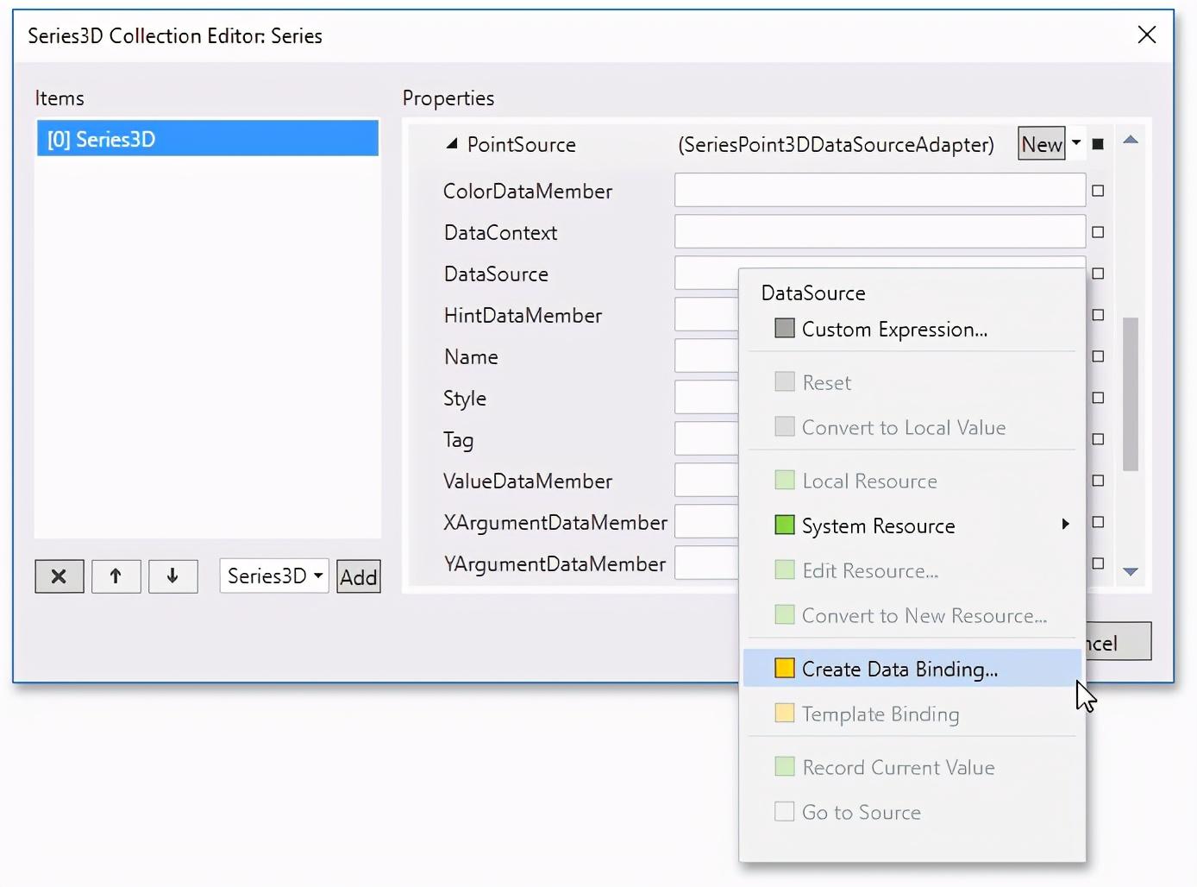1197x887 pixels.
Task: Click the properties scrollbar thumb
Action: 1131,393
